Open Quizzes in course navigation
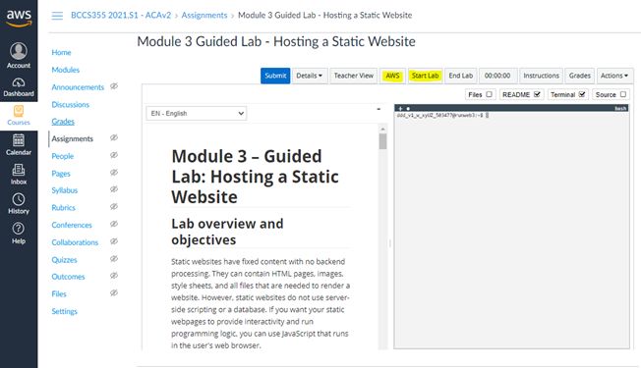This screenshot has width=641, height=368. 64,259
